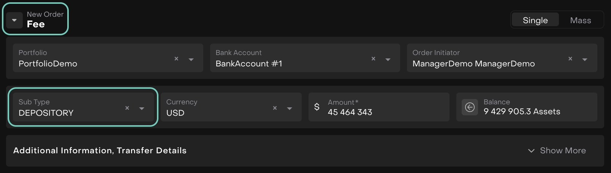The width and height of the screenshot is (611, 173).
Task: Clear the Order Initiator selection
Action: pos(570,59)
